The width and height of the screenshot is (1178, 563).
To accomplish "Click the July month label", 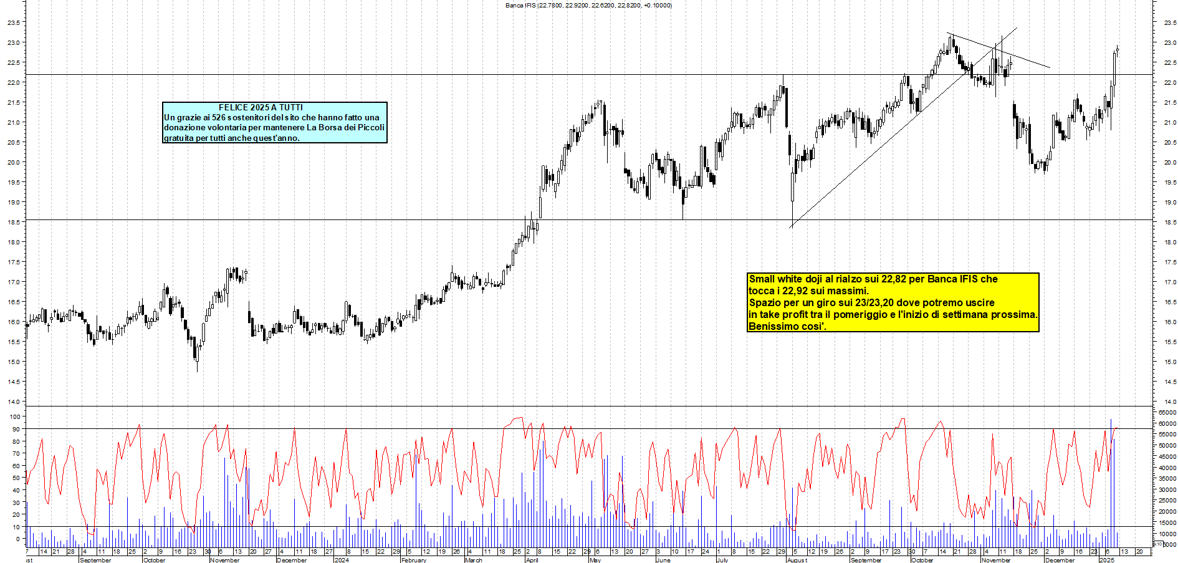I will tap(722, 560).
